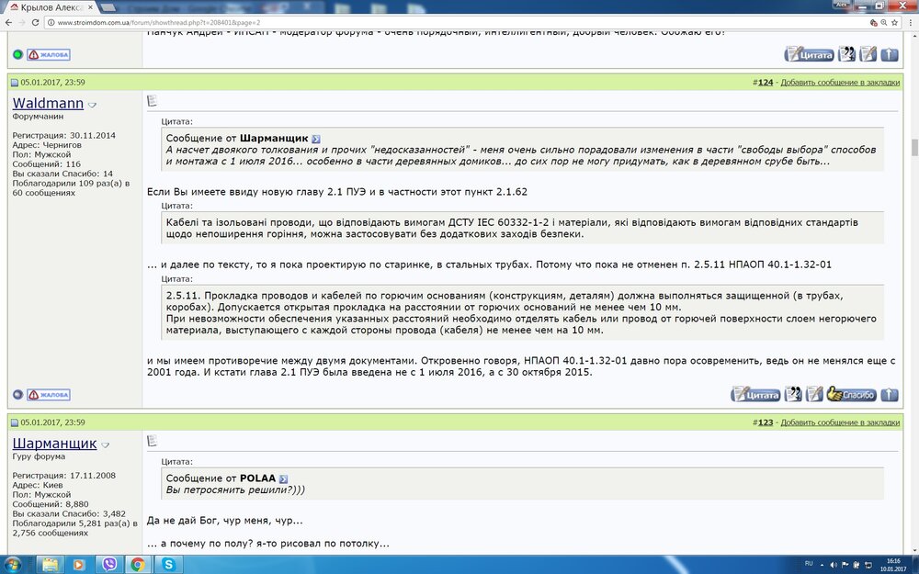Viewport: 919px width, 574px height.
Task: Bookmark post #124 via Добавить сообщение в закладки
Action: 840,83
